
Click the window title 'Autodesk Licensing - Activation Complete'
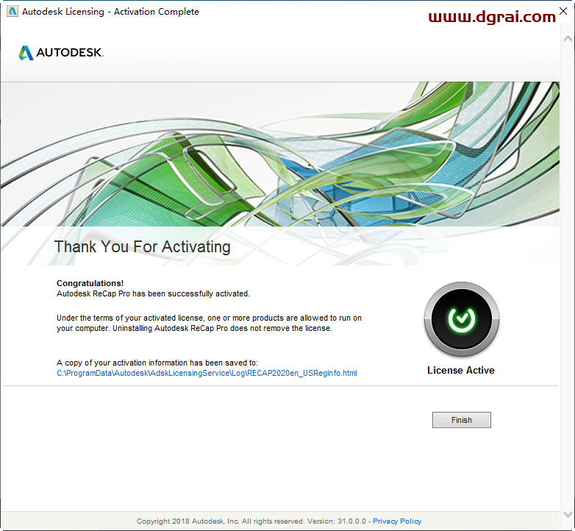110,12
